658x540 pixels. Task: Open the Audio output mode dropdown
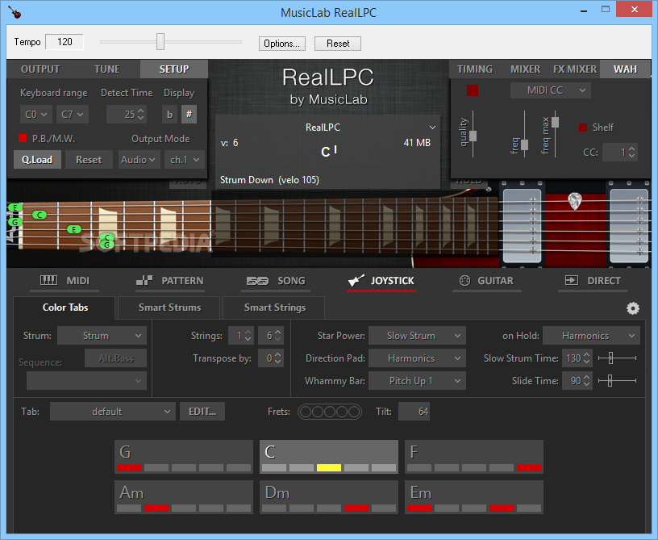click(x=139, y=160)
